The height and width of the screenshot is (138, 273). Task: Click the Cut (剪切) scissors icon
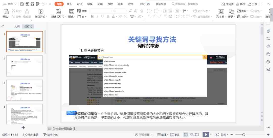point(13,11)
